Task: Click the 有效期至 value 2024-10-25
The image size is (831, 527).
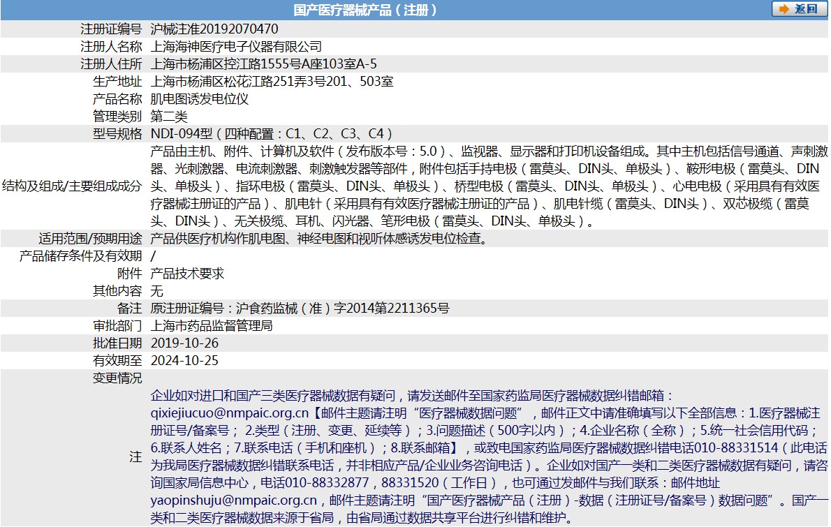Action: tap(184, 361)
